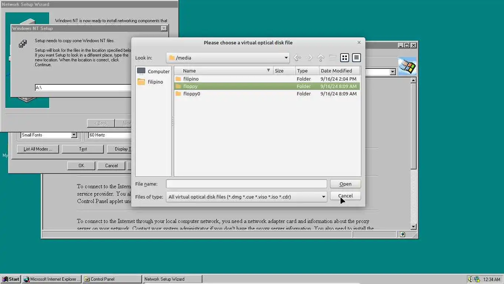
Task: Cancel the optical disk file dialog
Action: (345, 196)
